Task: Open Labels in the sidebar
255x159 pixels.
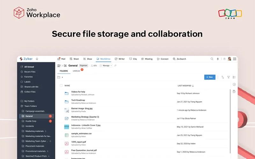Action: coord(25,82)
